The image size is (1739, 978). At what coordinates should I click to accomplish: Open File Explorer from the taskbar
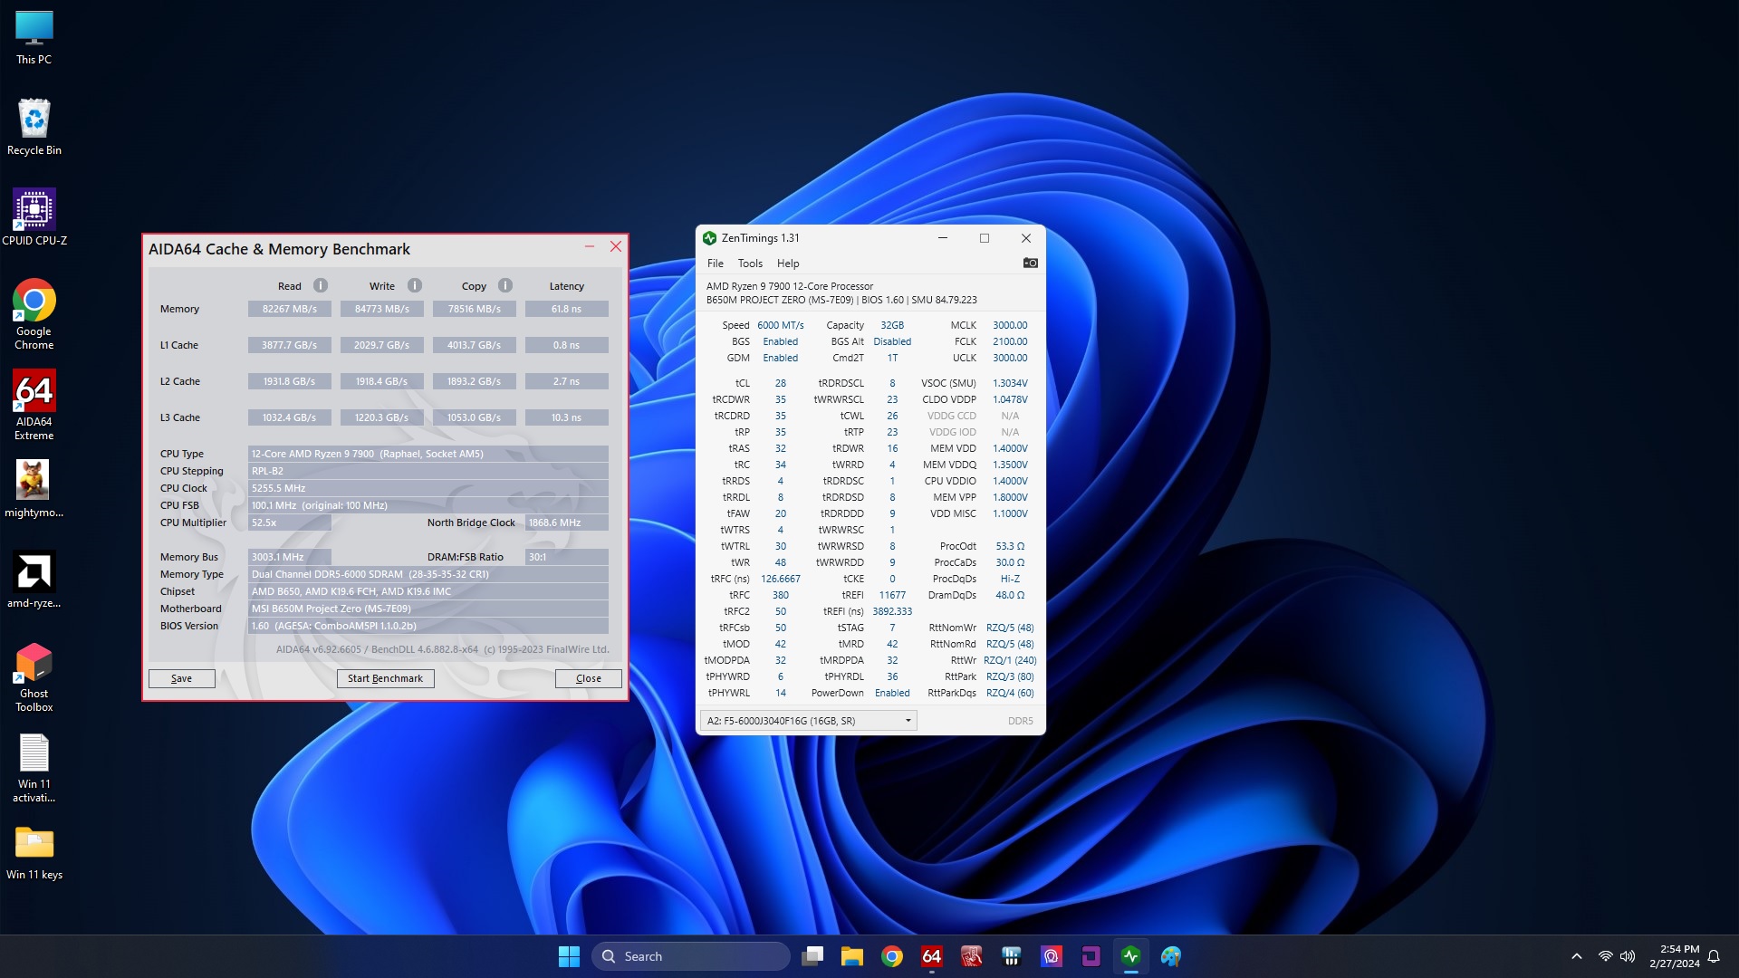click(x=852, y=956)
